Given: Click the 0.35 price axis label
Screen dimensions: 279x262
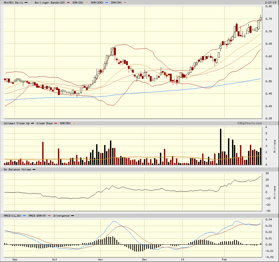Looking at the screenshot, I should tap(269, 118).
